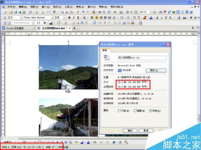
Task: Toggle center alignment button
Action: (96, 18)
